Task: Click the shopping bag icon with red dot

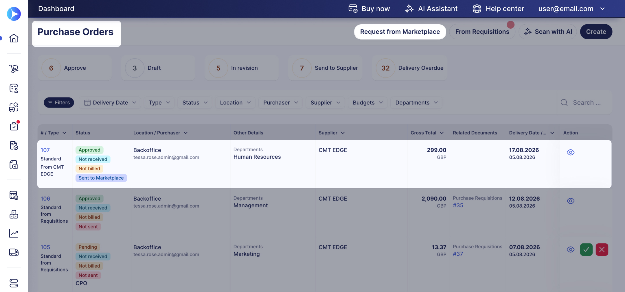Action: click(x=14, y=126)
